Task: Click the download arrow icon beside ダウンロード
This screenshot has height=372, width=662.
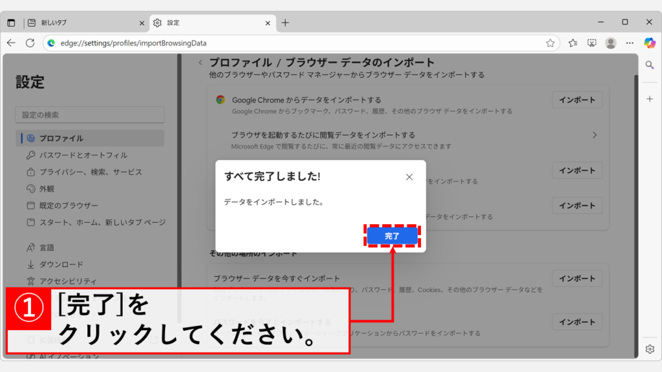Action: (x=31, y=264)
